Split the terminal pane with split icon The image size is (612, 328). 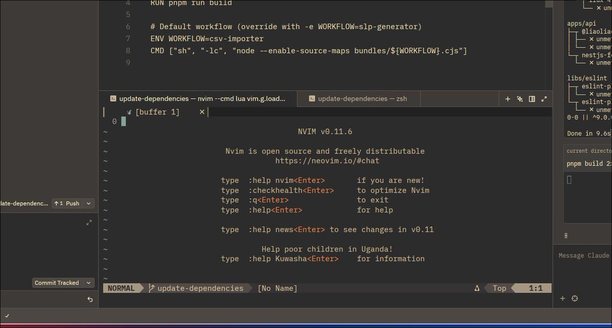(532, 99)
